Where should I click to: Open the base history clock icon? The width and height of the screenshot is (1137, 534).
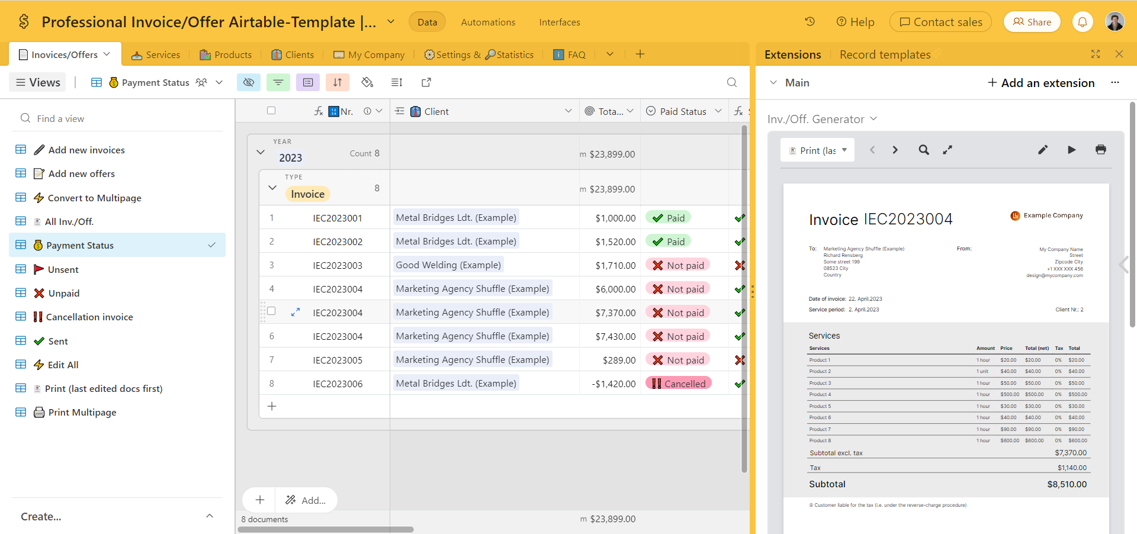pos(810,22)
